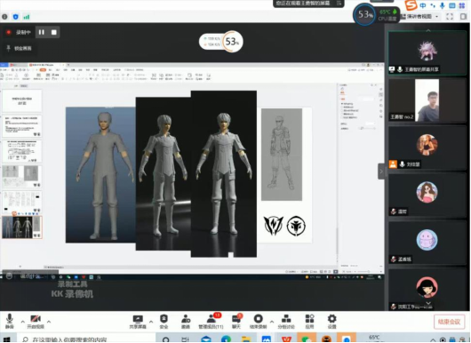
Task: Collapse the participant panel side arrow
Action: (381, 171)
